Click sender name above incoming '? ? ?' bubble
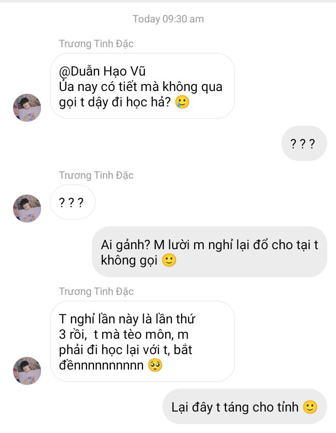Screen dimensions: 336x433 click(96, 175)
